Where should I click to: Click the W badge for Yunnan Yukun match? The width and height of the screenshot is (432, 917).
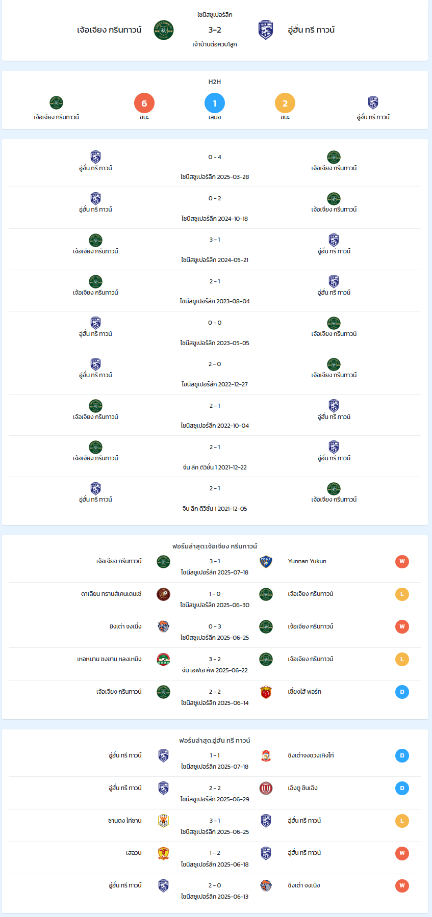402,562
